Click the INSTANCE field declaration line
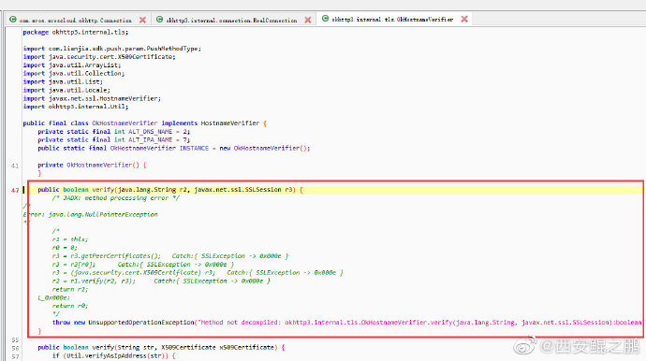Image resolution: width=646 pixels, height=361 pixels. click(x=174, y=148)
